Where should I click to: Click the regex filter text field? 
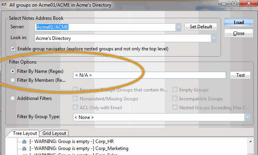click(149, 75)
